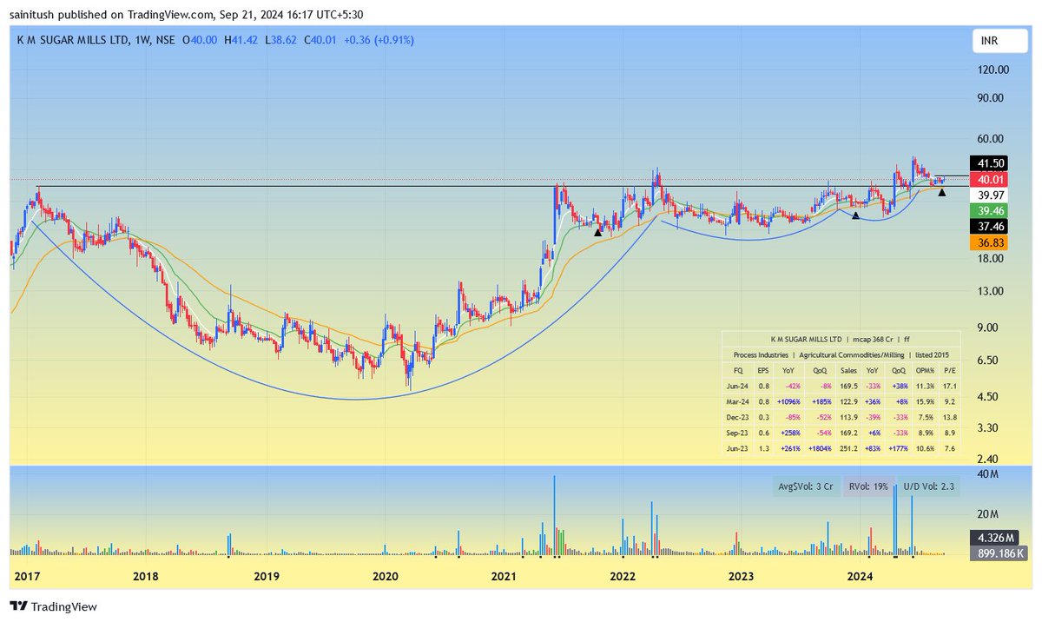Image resolution: width=1042 pixels, height=622 pixels.
Task: Click the Jun-23 quarter cell
Action: point(738,449)
